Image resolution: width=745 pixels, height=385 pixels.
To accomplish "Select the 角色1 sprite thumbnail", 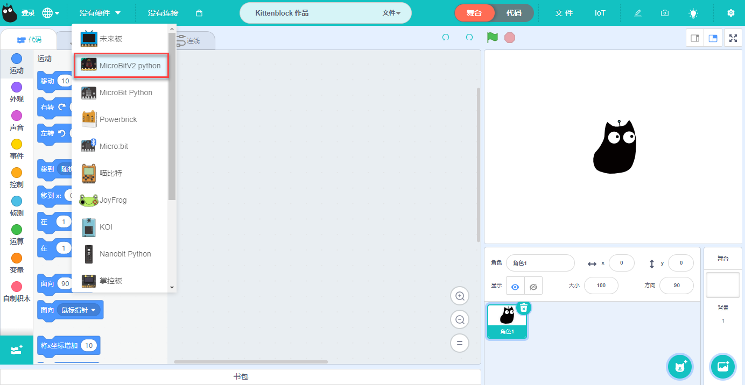I will pos(507,320).
